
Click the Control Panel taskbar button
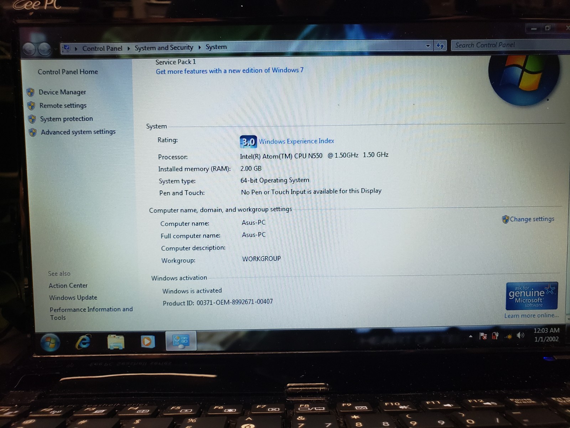(x=181, y=341)
